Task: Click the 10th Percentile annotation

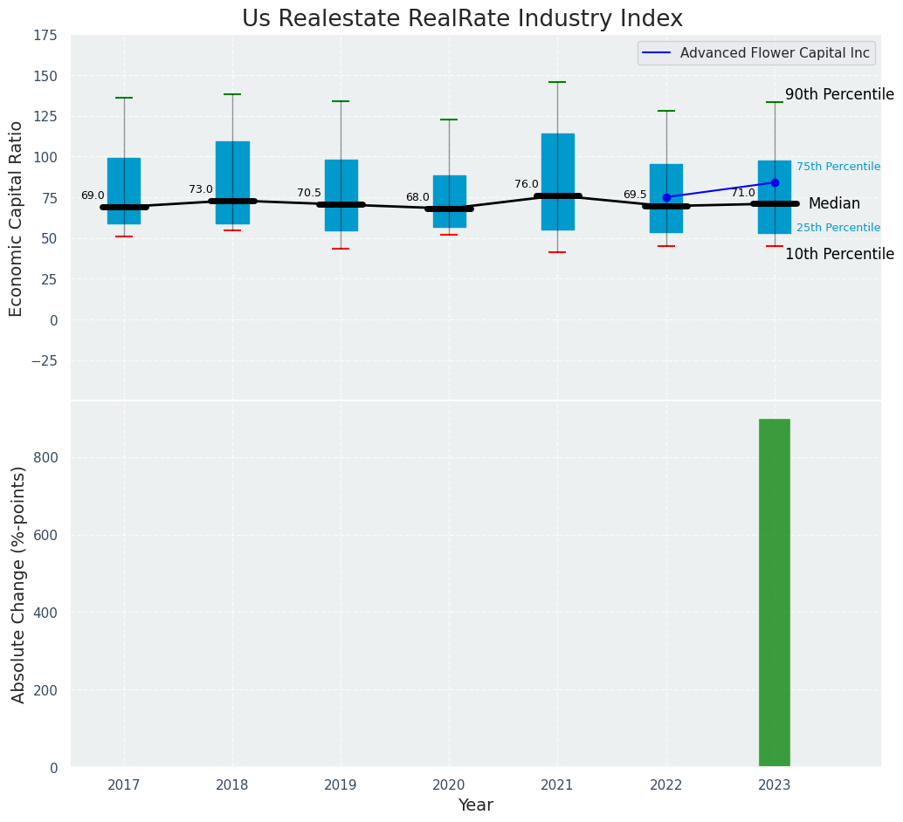Action: point(838,254)
